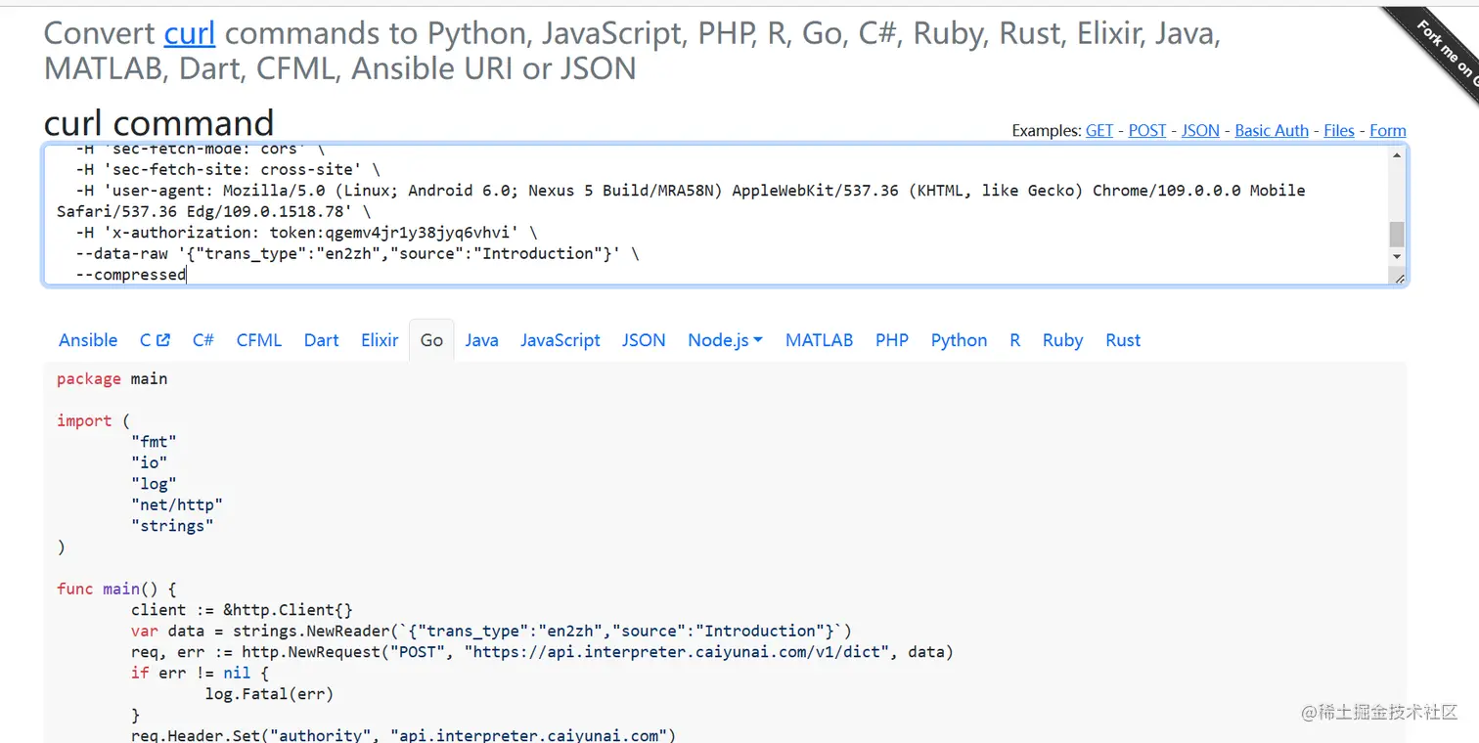1479x743 pixels.
Task: Click the Form example link
Action: (1388, 131)
